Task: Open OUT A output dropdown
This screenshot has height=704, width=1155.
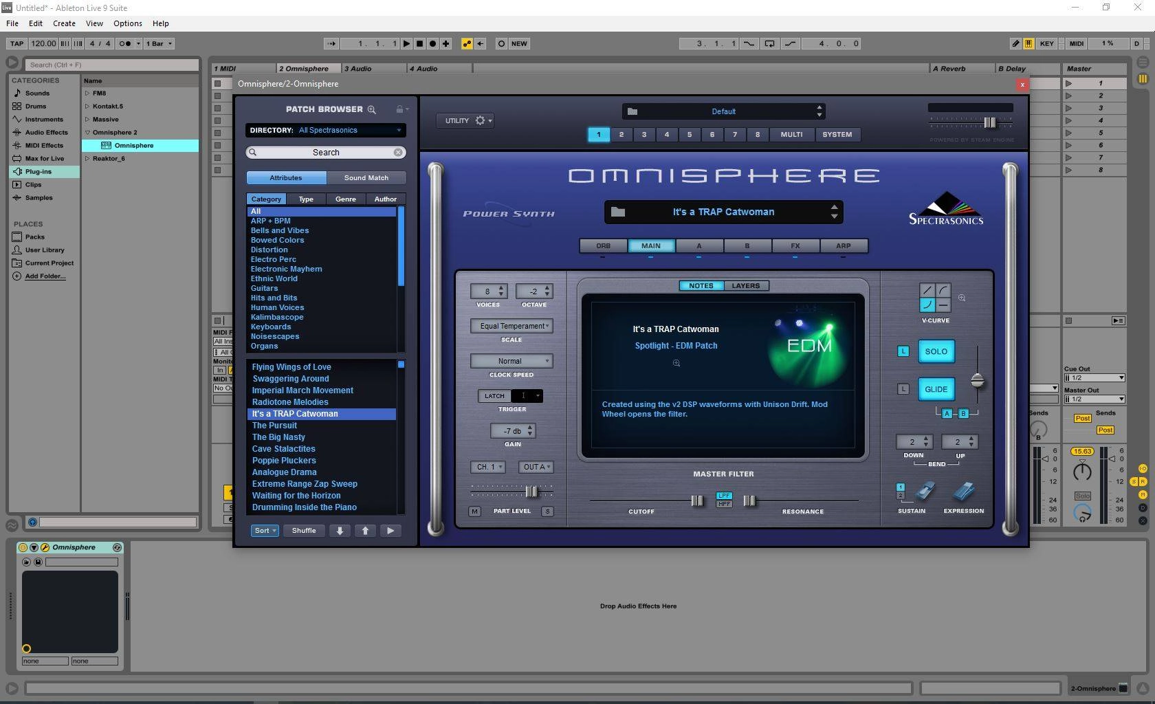Action: pos(536,467)
